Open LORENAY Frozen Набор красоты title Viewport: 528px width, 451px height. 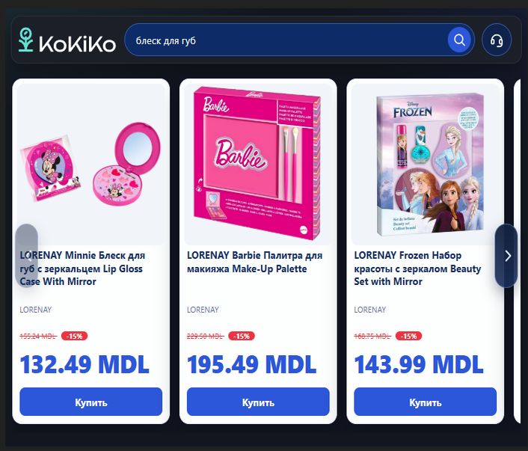(417, 269)
